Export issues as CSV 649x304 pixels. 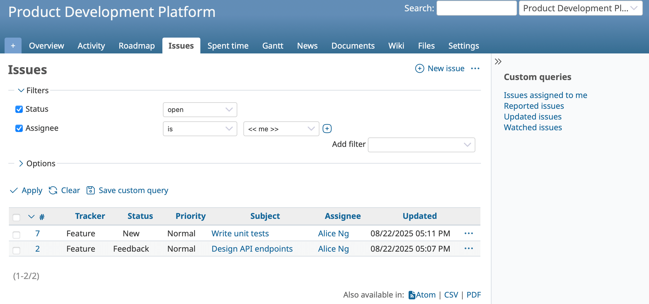[x=451, y=294]
